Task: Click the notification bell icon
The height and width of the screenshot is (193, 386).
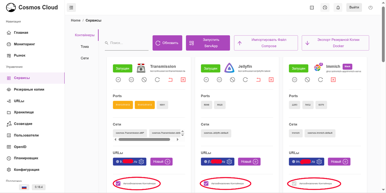Action: coord(338,7)
